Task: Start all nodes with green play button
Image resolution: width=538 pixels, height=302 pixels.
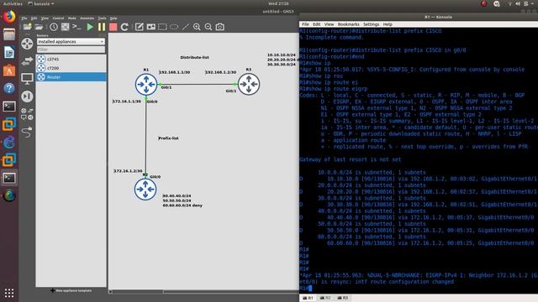Action: [x=90, y=27]
